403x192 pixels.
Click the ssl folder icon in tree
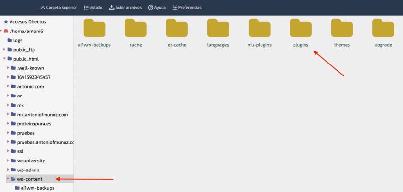(13, 151)
